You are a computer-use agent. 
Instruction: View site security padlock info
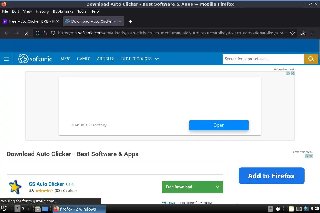pos(45,33)
